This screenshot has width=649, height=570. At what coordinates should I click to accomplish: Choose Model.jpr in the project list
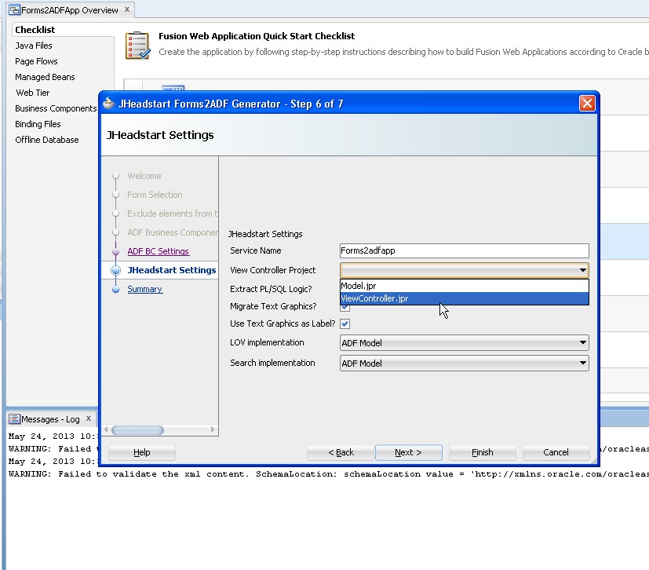coord(464,286)
